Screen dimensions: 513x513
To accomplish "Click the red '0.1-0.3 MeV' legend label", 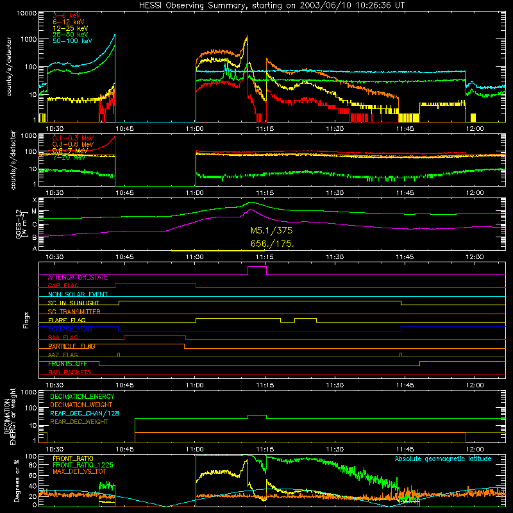I will [x=73, y=138].
